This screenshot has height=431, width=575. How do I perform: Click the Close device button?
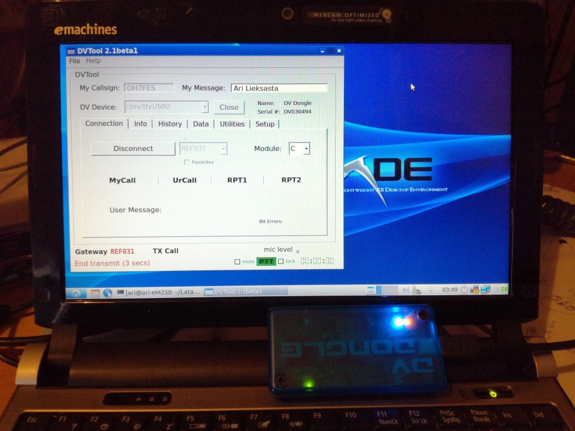229,107
